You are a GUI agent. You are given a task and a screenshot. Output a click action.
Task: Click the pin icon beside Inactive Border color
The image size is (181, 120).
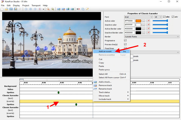coord(148,33)
